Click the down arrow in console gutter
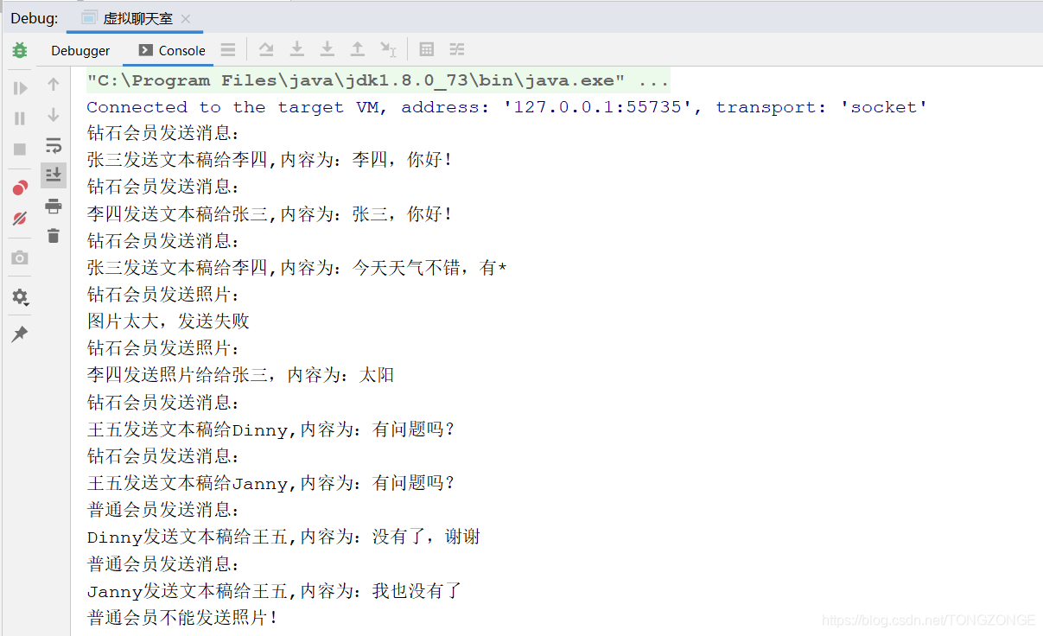This screenshot has width=1043, height=636. [54, 115]
